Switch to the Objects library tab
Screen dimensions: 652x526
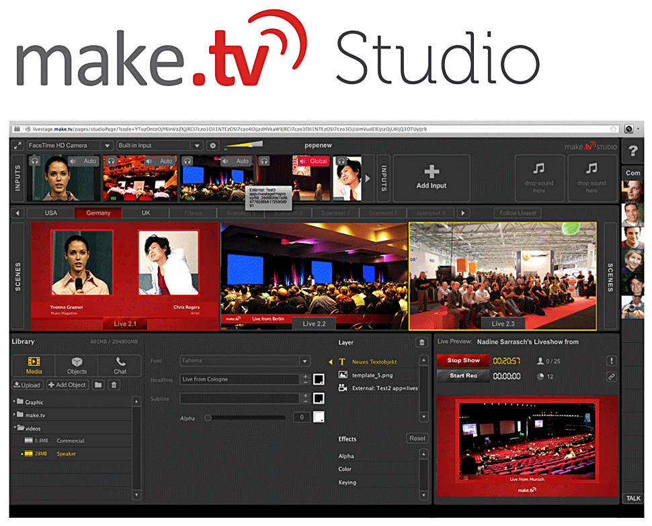pyautogui.click(x=77, y=365)
